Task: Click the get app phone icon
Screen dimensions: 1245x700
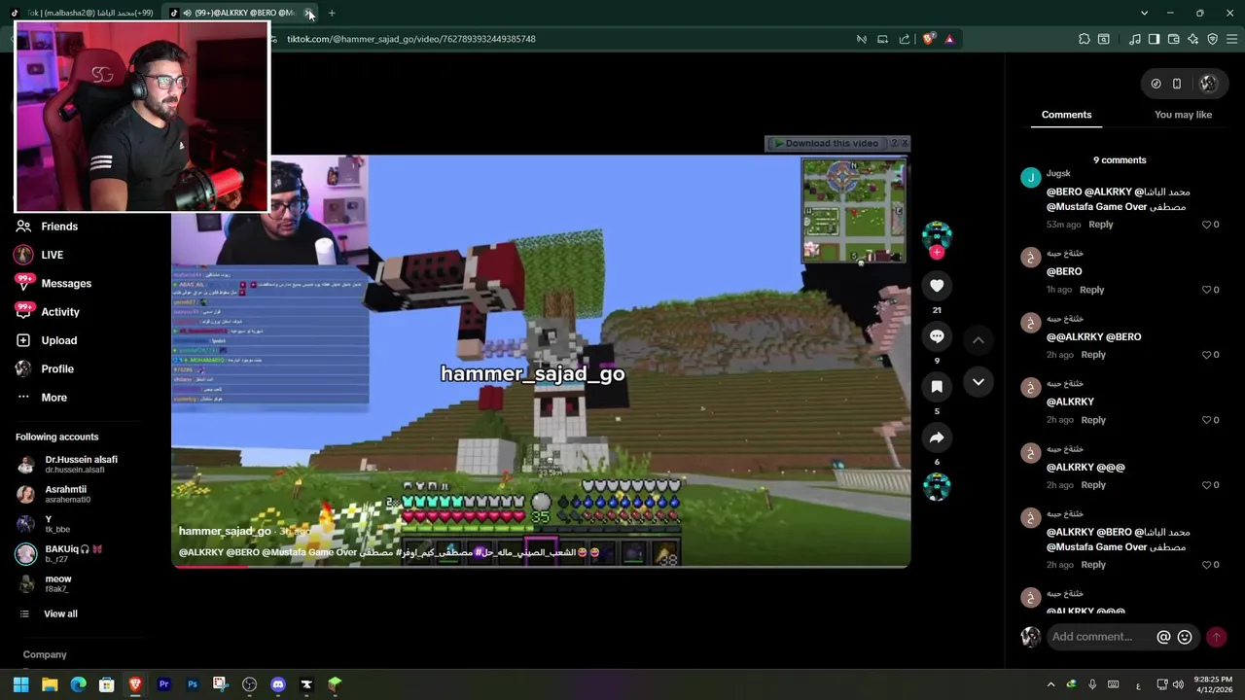Action: coord(1177,84)
